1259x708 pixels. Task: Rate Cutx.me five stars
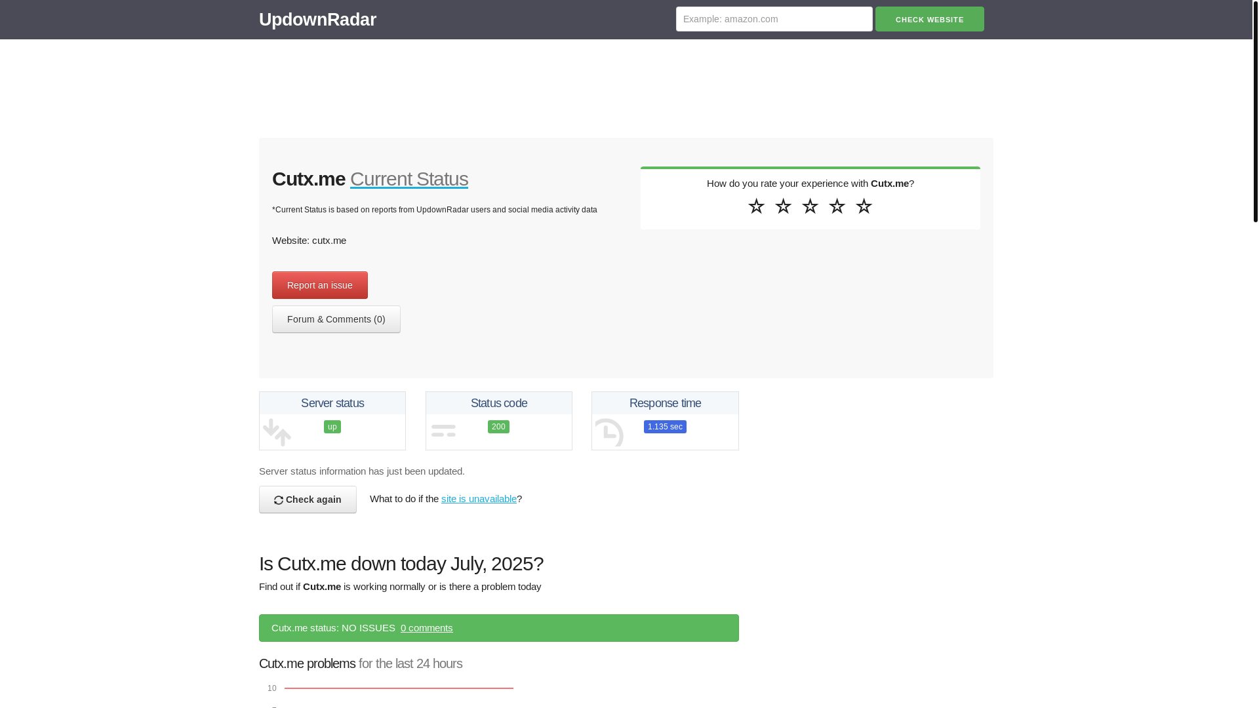click(864, 206)
